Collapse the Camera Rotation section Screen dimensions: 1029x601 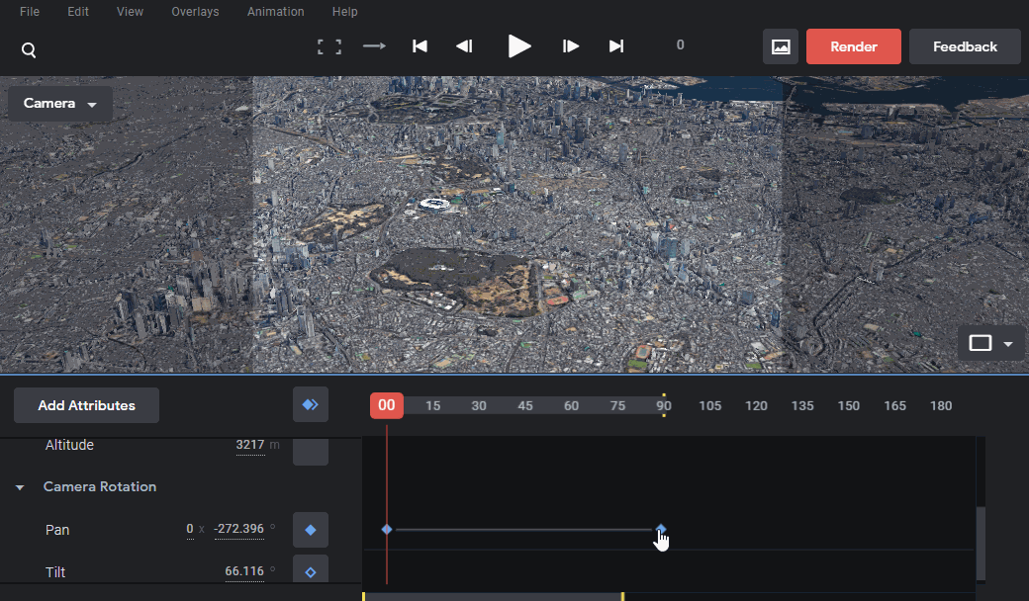[20, 487]
